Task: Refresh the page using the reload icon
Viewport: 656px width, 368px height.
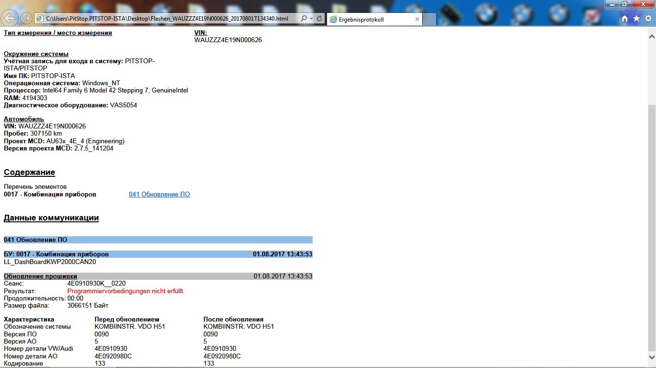Action: click(320, 19)
